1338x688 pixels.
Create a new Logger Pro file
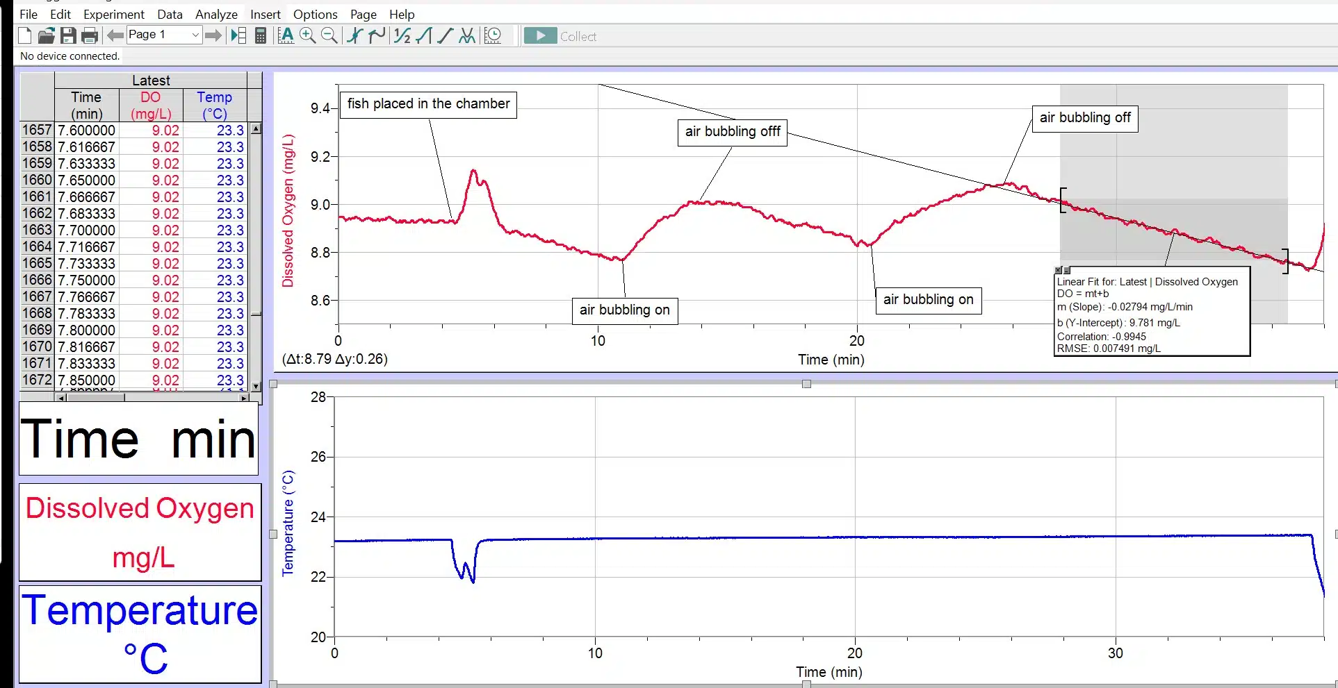pyautogui.click(x=24, y=35)
